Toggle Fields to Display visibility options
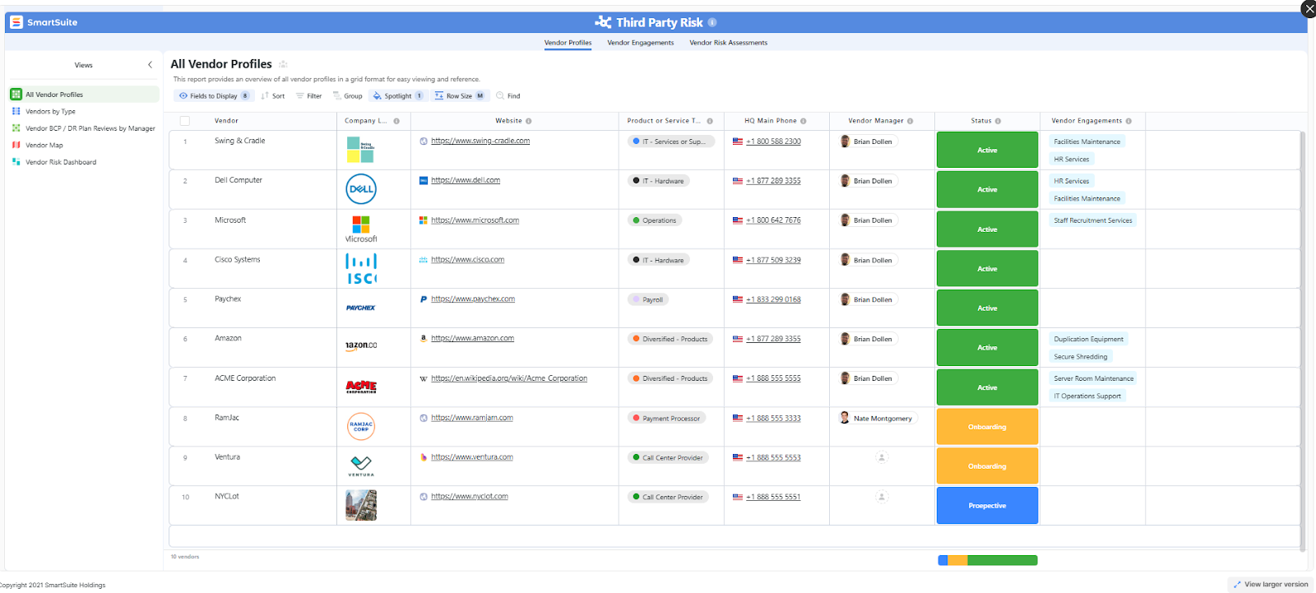Image resolution: width=1316 pixels, height=593 pixels. (214, 96)
